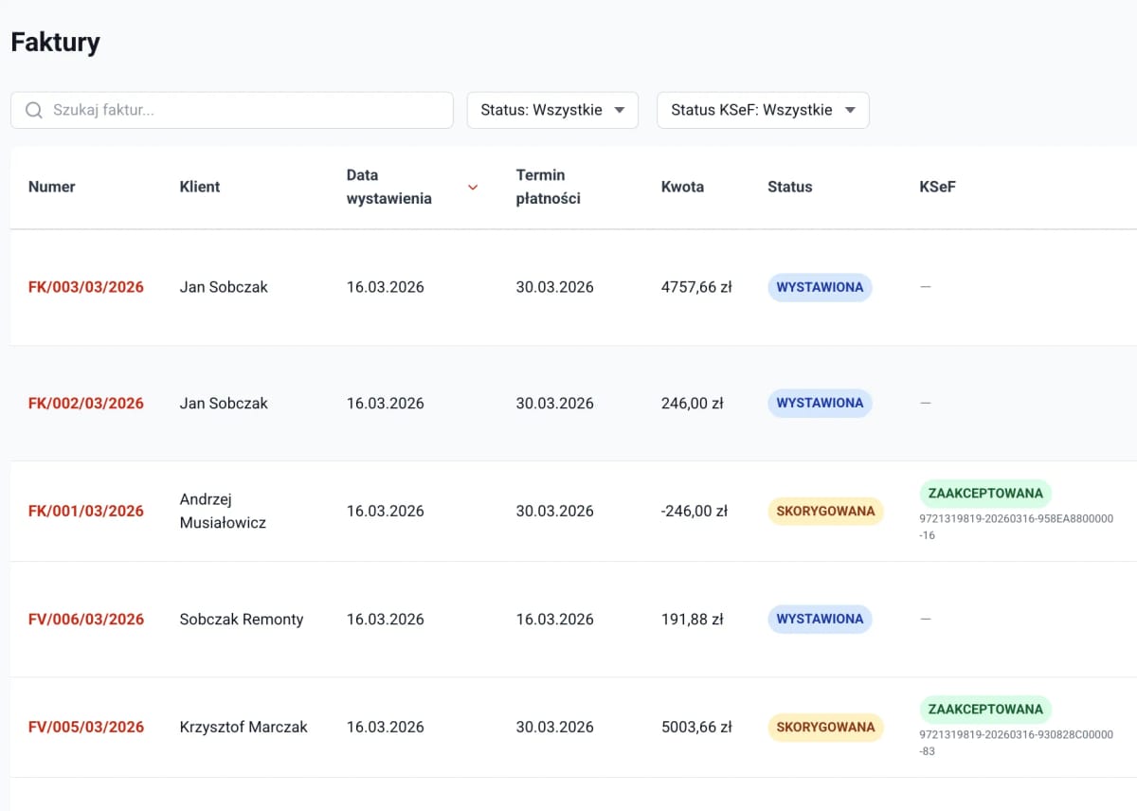The width and height of the screenshot is (1137, 811).
Task: Expand the Status KSeF: Wszystkie dropdown
Action: pos(763,110)
